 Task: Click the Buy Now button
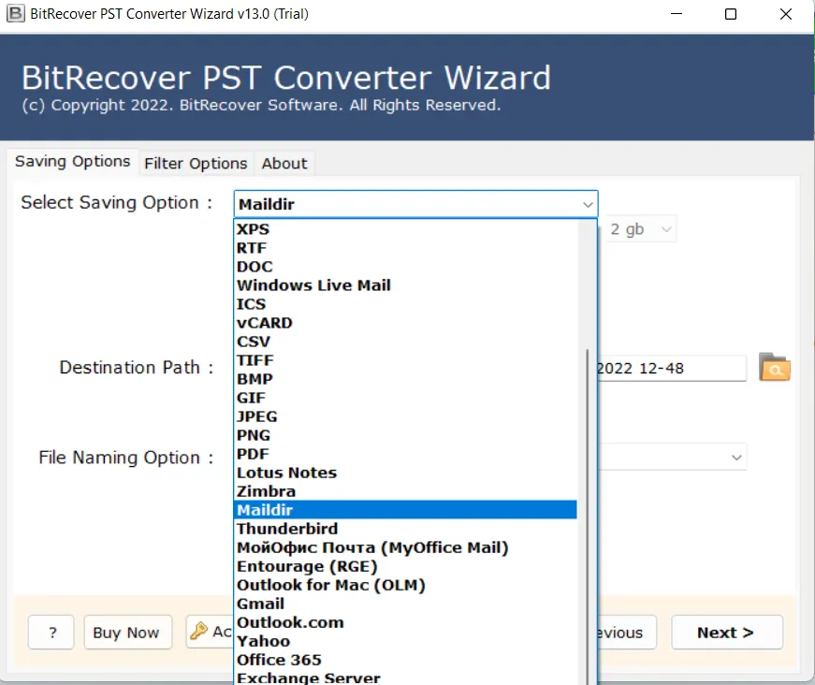pyautogui.click(x=126, y=633)
